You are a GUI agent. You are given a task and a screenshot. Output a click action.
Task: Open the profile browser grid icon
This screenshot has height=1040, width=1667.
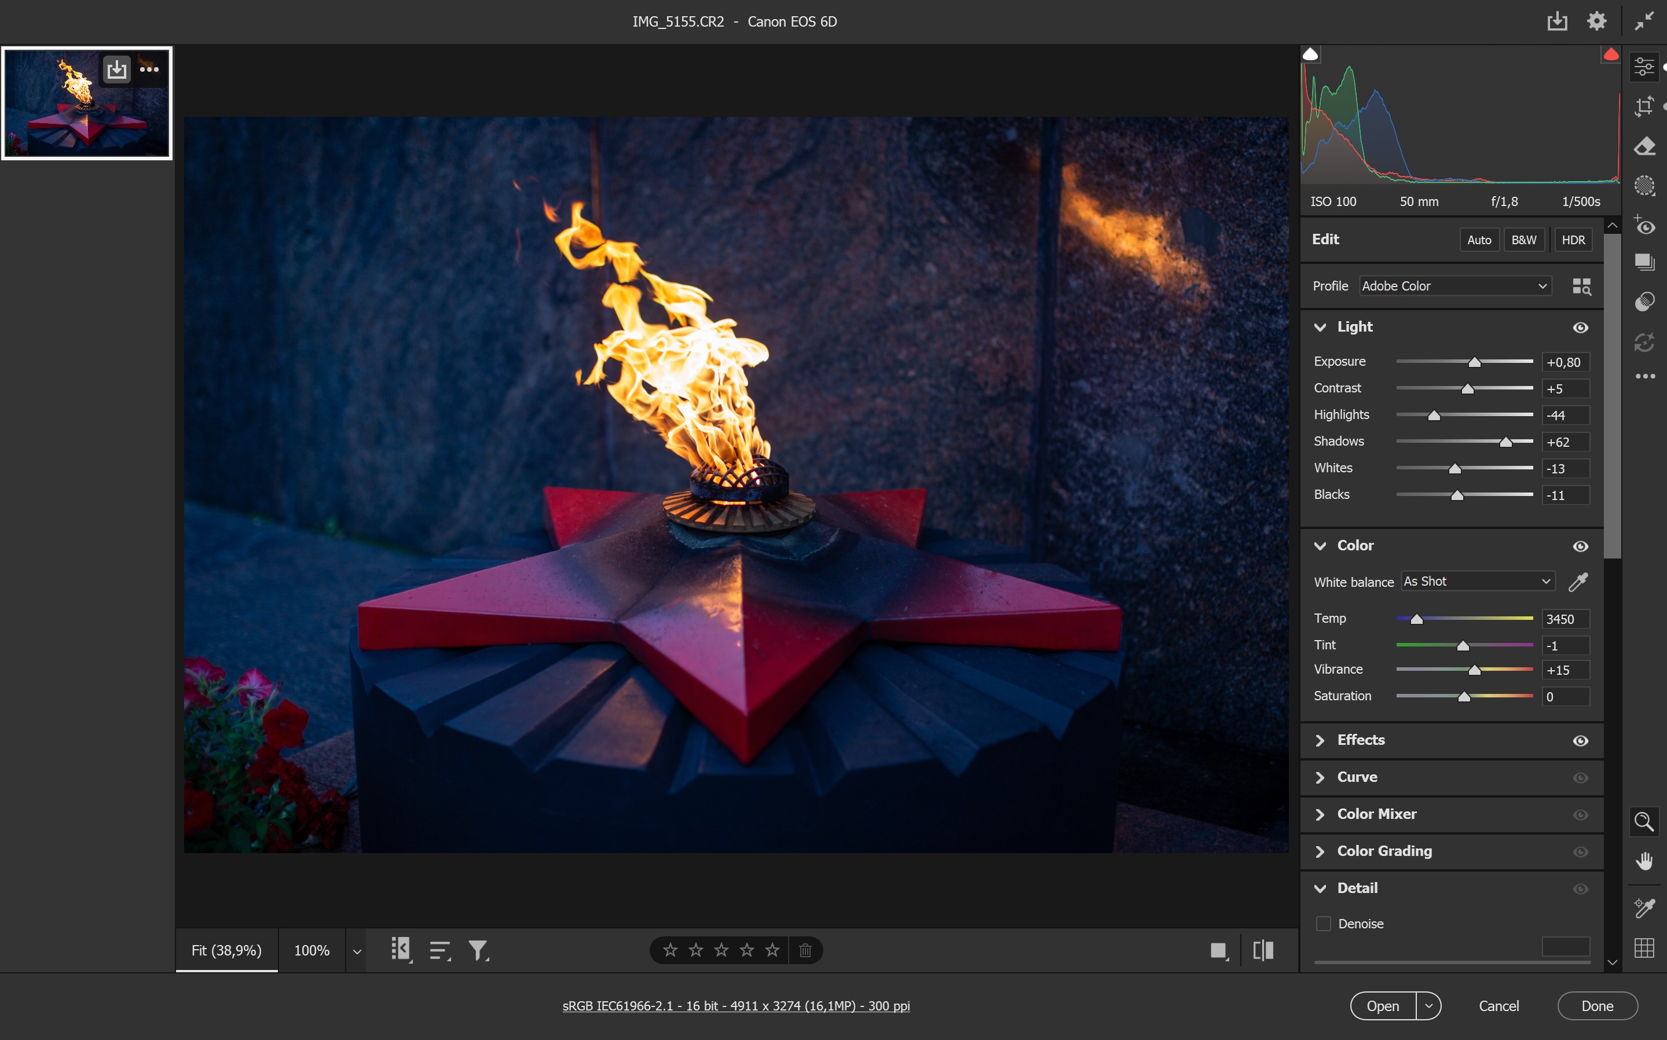coord(1581,286)
